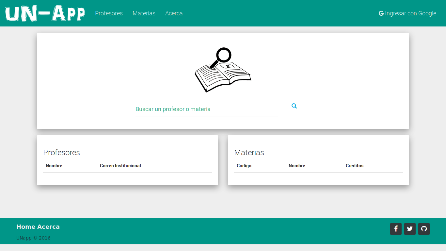Click the Codigo column header
Image resolution: width=446 pixels, height=251 pixels.
click(x=244, y=166)
